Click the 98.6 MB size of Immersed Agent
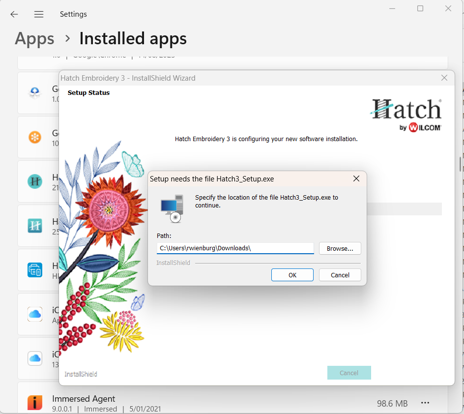The image size is (464, 414). coord(392,403)
